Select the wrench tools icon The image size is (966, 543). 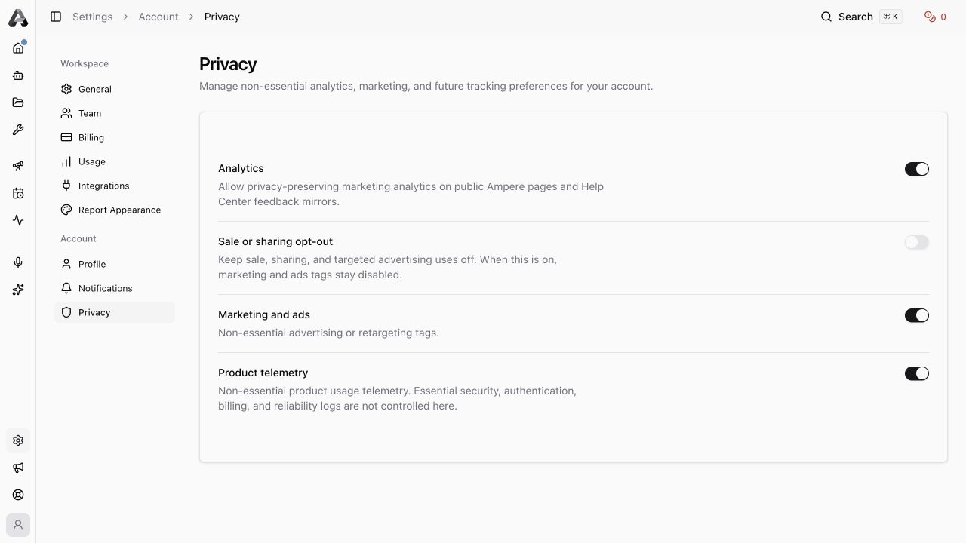18,130
